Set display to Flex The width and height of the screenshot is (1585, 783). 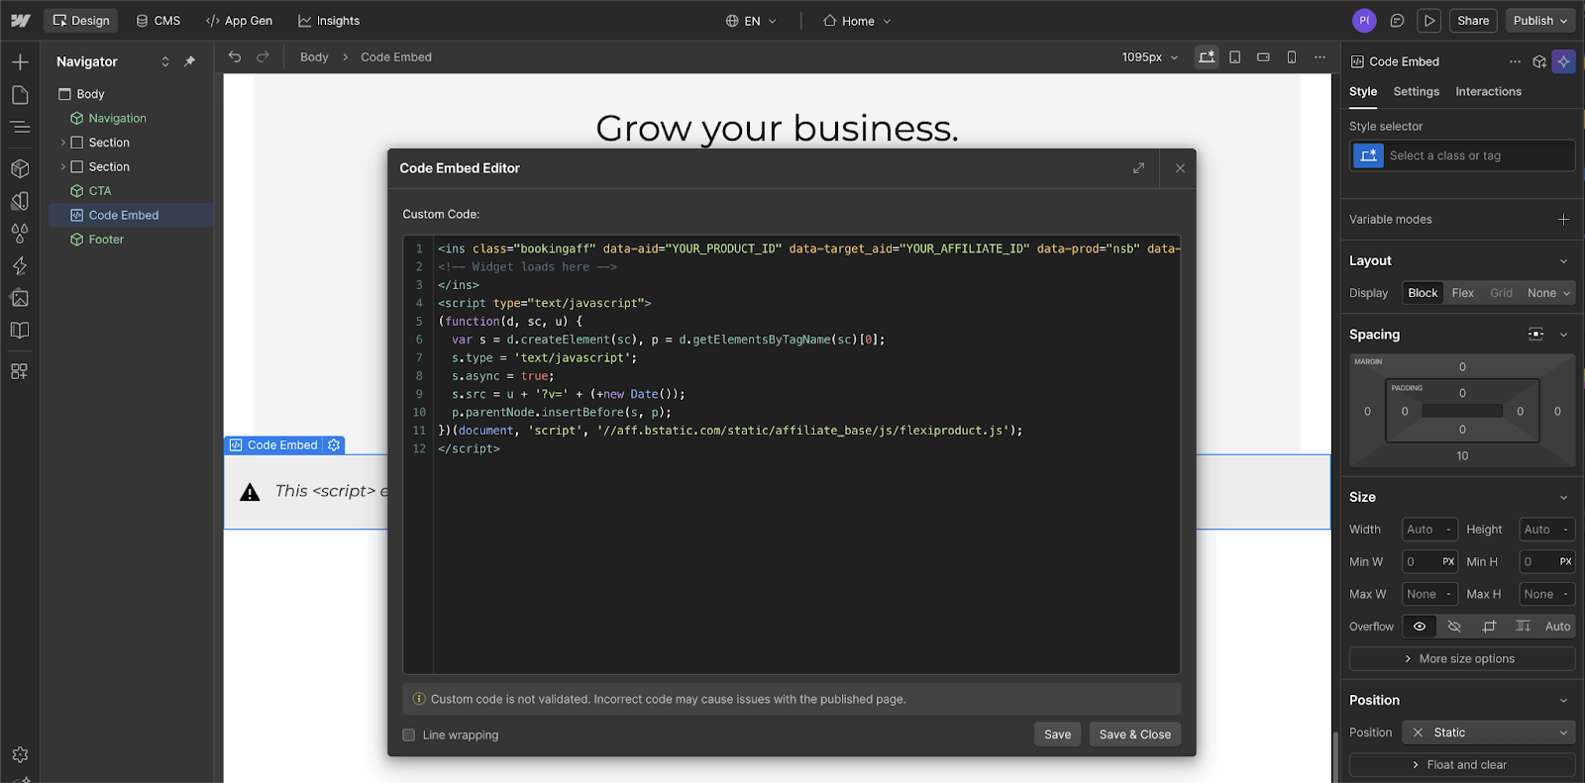1462,293
